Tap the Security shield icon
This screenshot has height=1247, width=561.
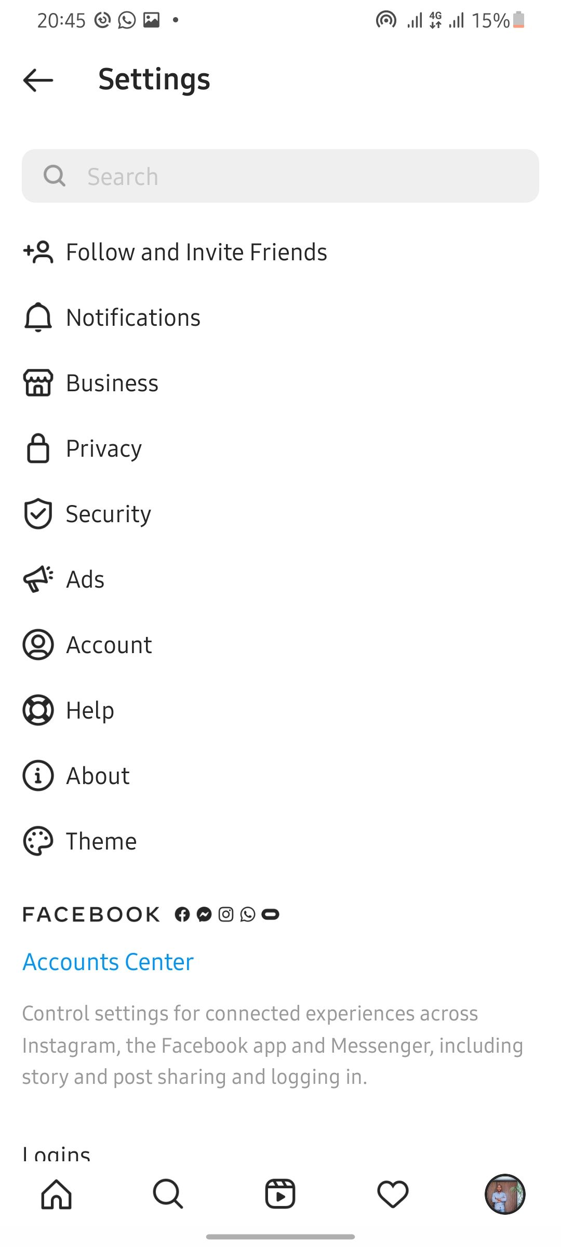pos(38,514)
